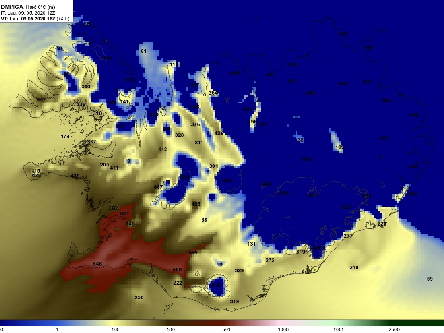Click the map value '648' in the red area
This screenshot has width=444, height=333.
[x=97, y=264]
